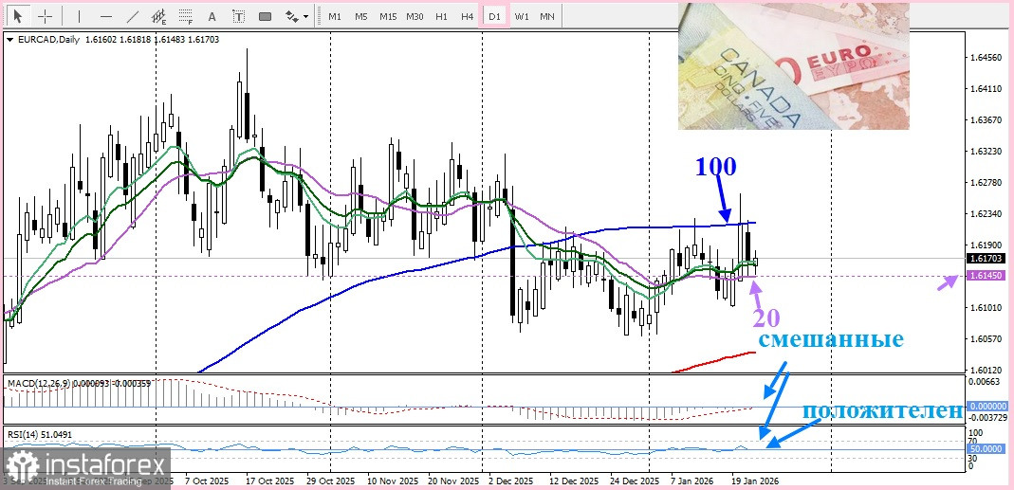Switch to M5 timeframe
Screen dimensions: 1014x490
point(361,16)
